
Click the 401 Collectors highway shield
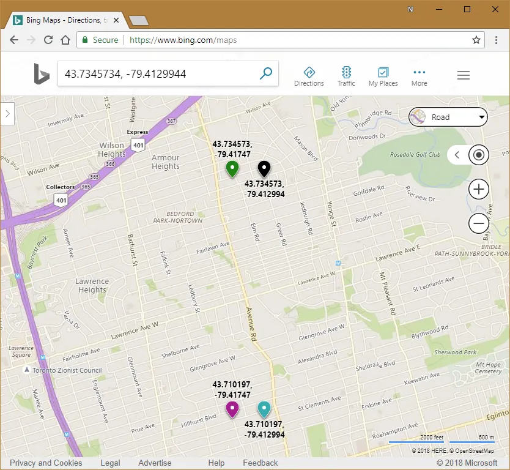point(61,200)
